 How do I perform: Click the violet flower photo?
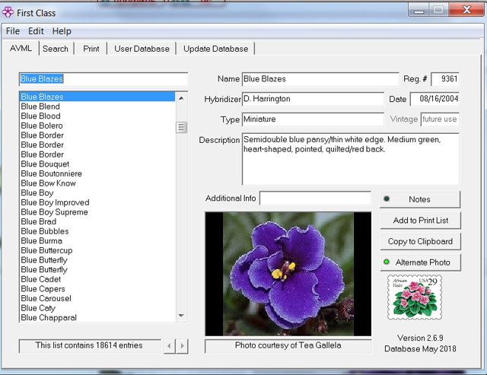pos(288,274)
